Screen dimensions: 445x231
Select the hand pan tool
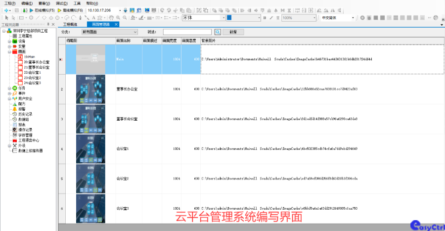[112, 18]
